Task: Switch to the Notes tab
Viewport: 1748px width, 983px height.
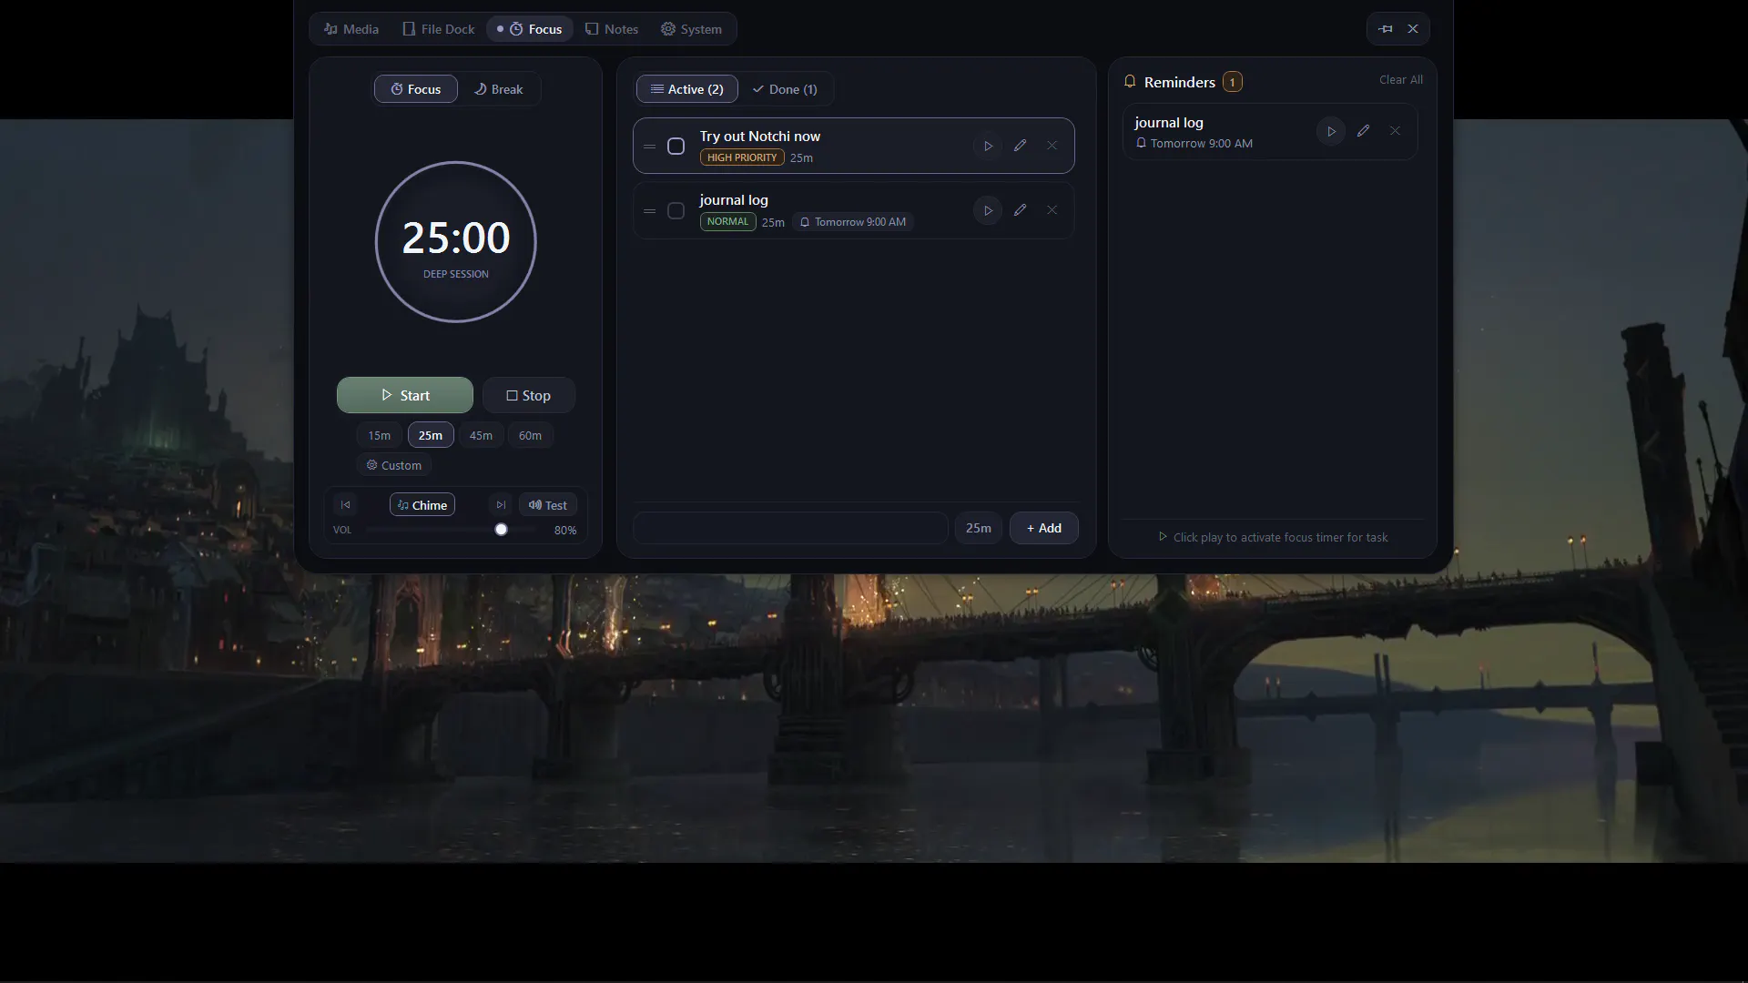Action: 612,29
